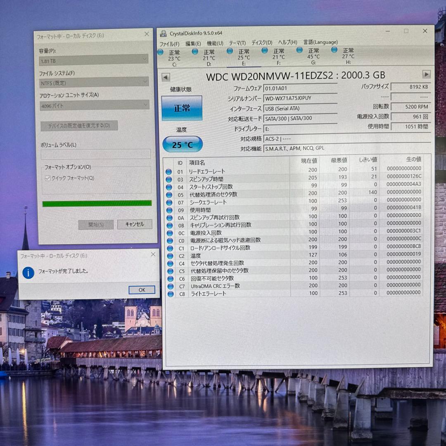Viewport: 446px width, 446px height.
Task: Click status icon for C5 代替処理保留中のセクタ数
Action: pyautogui.click(x=171, y=271)
